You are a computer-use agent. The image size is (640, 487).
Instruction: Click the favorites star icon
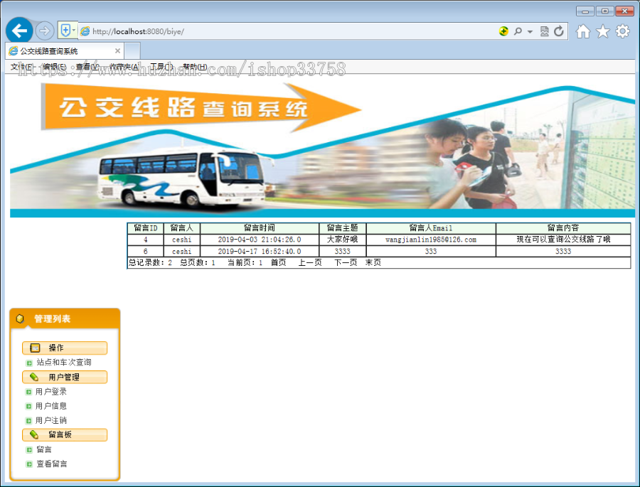602,31
